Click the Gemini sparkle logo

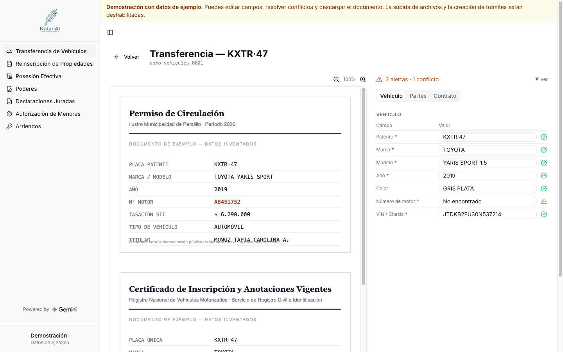54,309
